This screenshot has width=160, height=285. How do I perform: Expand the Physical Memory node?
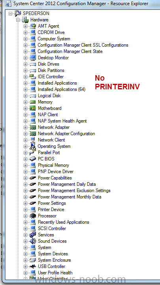click(25, 165)
